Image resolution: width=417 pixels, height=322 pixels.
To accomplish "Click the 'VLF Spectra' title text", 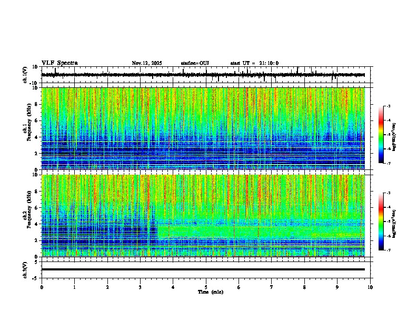I will coord(59,63).
